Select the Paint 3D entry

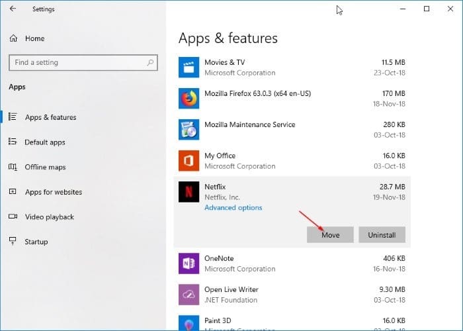[x=292, y=320]
